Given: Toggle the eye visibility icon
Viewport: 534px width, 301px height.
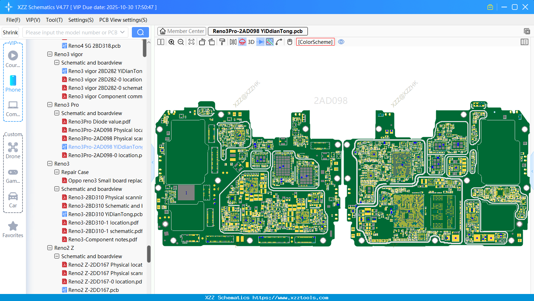Looking at the screenshot, I should [x=341, y=42].
